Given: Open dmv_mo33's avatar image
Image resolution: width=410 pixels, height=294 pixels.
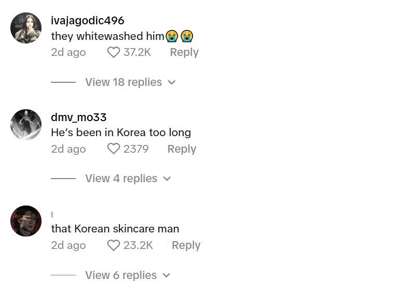Looking at the screenshot, I should click(26, 125).
